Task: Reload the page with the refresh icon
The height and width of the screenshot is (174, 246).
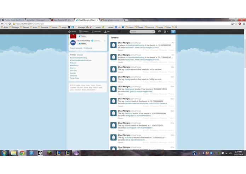Action: tap(10, 24)
